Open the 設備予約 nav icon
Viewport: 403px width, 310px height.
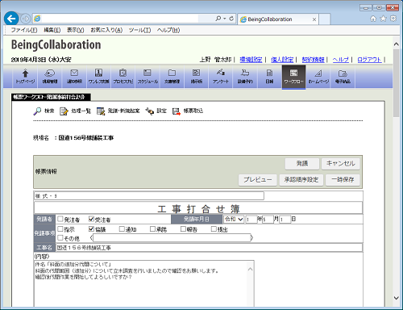click(245, 77)
